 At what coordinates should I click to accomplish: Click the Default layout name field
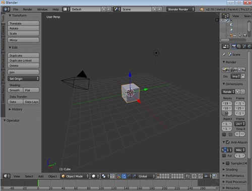(86, 9)
